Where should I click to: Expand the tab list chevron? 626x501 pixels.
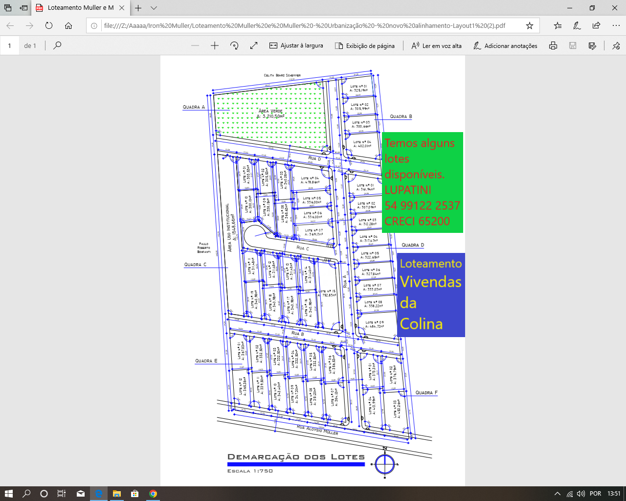[x=154, y=8]
